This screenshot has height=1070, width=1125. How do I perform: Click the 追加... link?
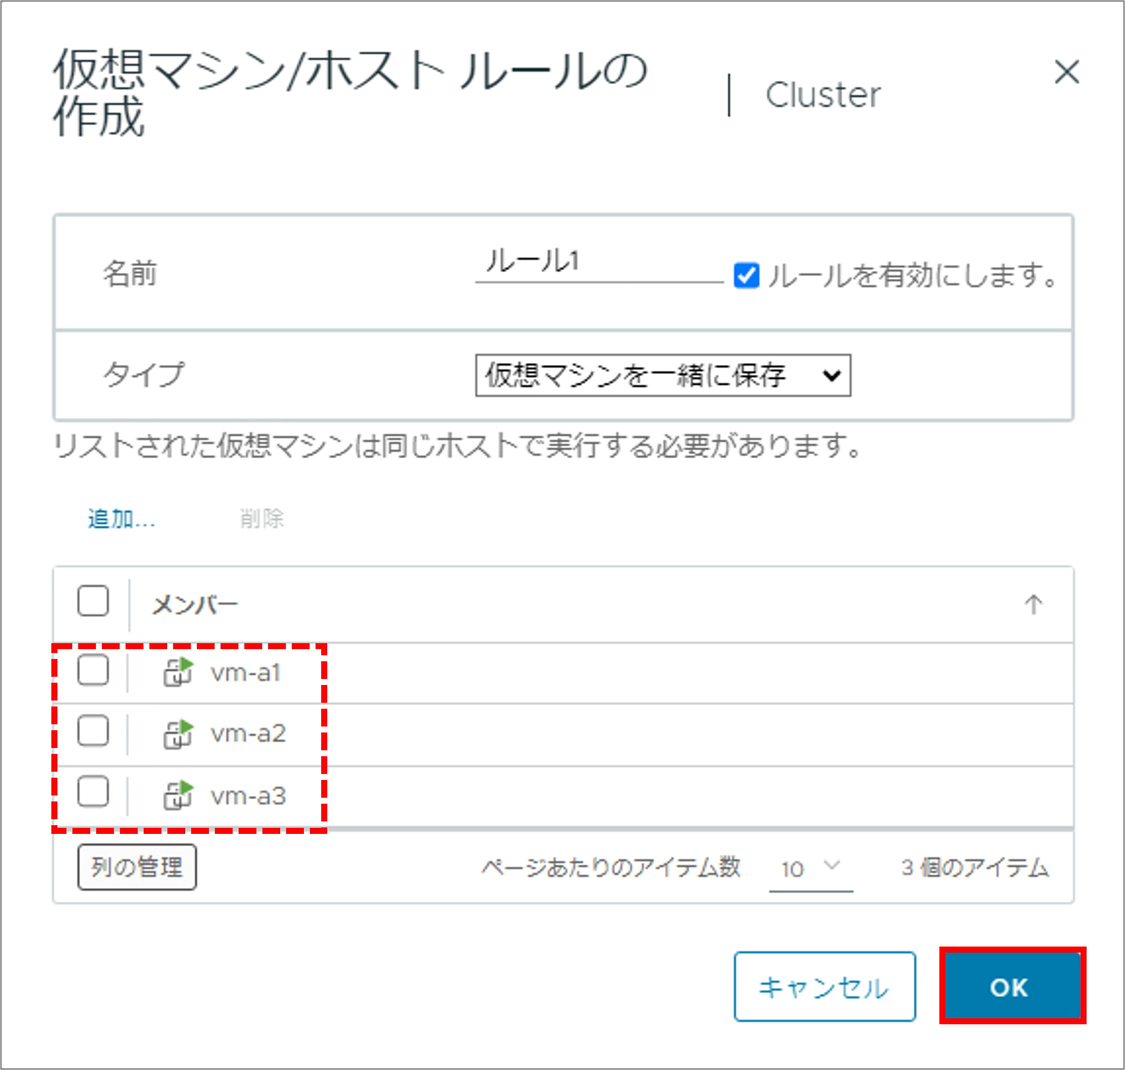click(121, 519)
